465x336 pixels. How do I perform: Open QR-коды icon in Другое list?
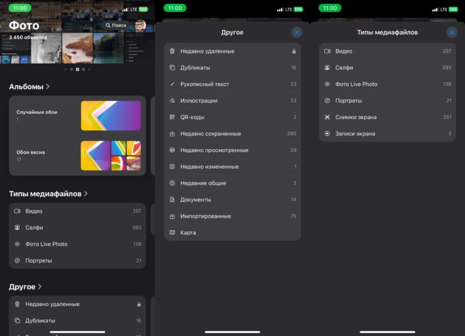pyautogui.click(x=172, y=117)
